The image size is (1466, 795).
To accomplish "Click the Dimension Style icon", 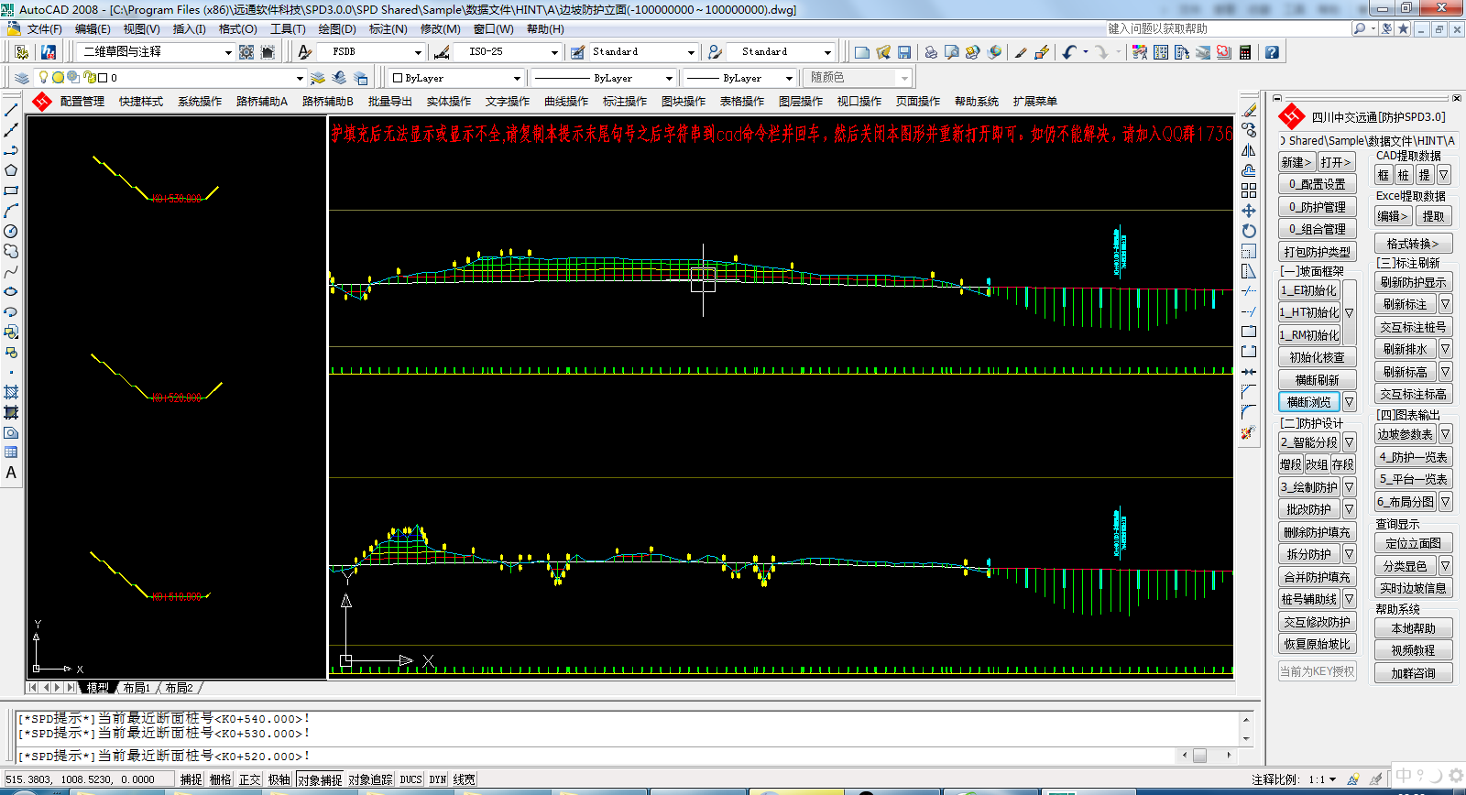I will click(x=442, y=52).
